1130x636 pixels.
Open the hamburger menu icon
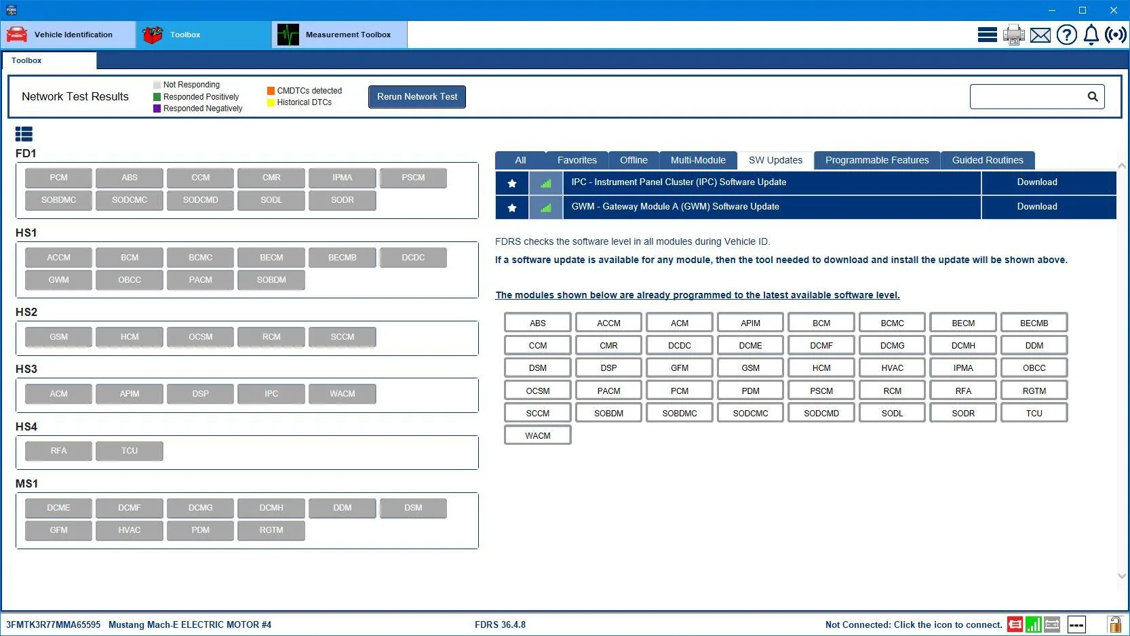(x=987, y=35)
